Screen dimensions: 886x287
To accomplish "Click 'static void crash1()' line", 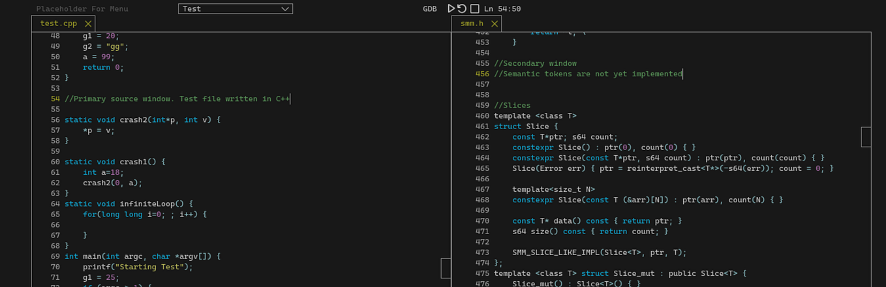I will pos(115,162).
